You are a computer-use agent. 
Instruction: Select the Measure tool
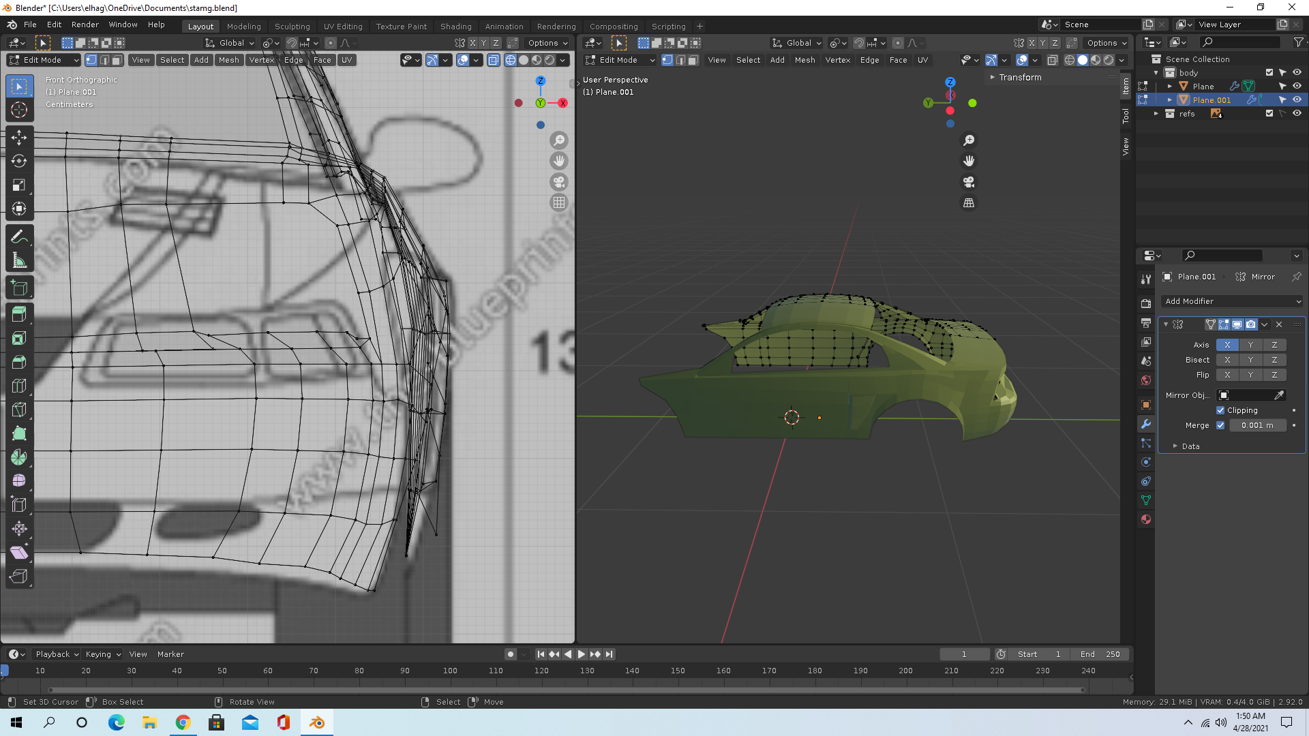pyautogui.click(x=19, y=260)
